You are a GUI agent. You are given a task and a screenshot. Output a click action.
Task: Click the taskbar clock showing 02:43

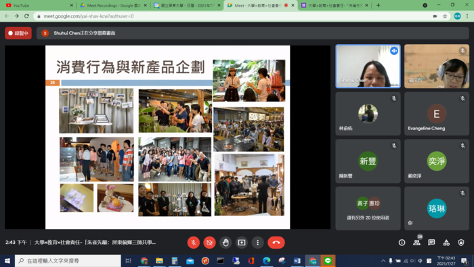(446, 261)
